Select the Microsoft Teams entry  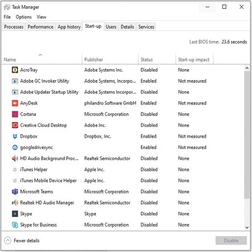tap(37, 192)
